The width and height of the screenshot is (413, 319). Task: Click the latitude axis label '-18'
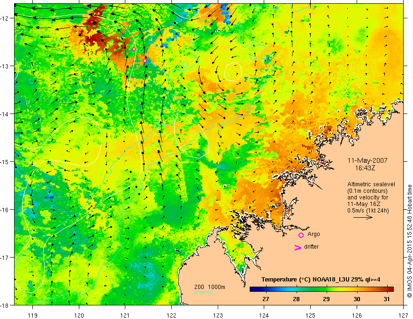pyautogui.click(x=5, y=305)
